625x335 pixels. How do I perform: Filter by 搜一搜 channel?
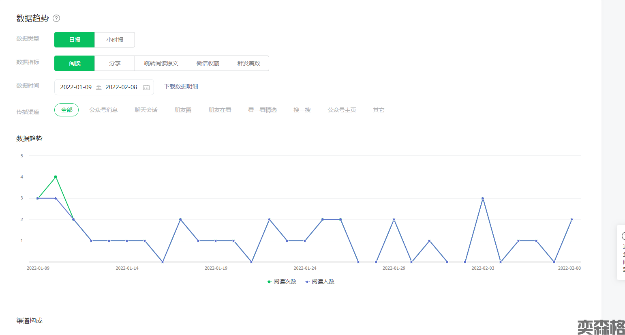pyautogui.click(x=302, y=110)
